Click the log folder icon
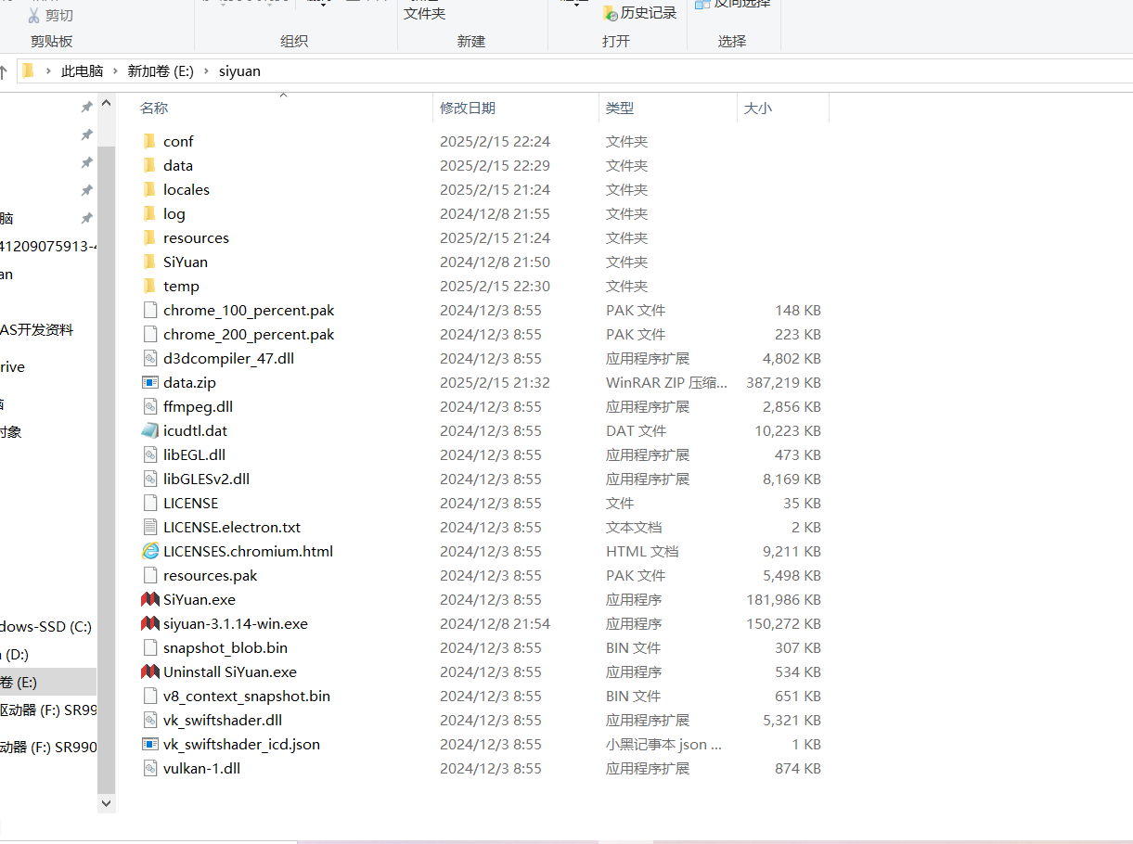The height and width of the screenshot is (844, 1133). click(149, 213)
